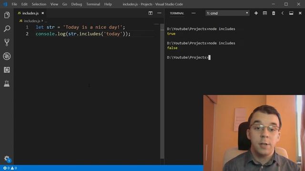Open the Selection menu
Viewport: 305px width, 171px height.
pos(39,4)
